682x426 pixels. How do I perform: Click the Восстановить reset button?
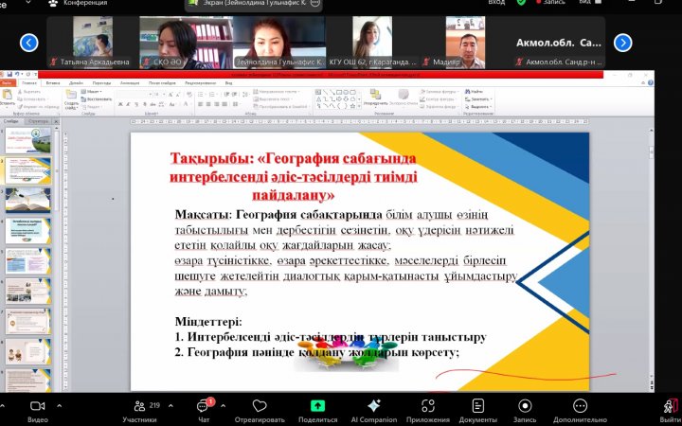click(x=97, y=99)
